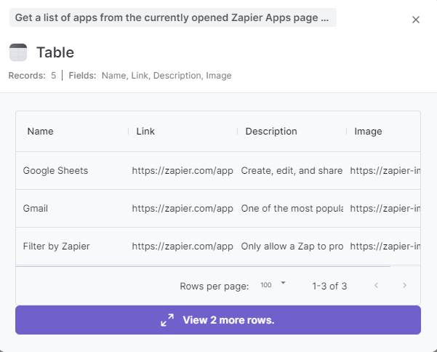437x352 pixels.
Task: Click the 'Get a list of apps' prompt text
Action: (173, 17)
